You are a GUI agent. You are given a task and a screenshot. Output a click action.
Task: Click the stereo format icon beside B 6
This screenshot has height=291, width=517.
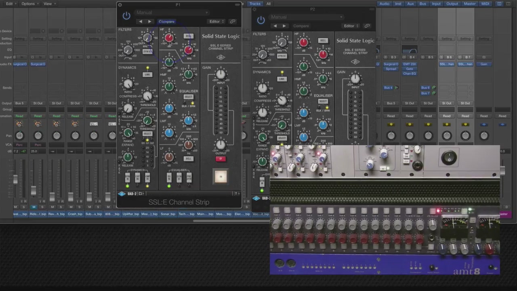pyautogui.click(x=441, y=57)
